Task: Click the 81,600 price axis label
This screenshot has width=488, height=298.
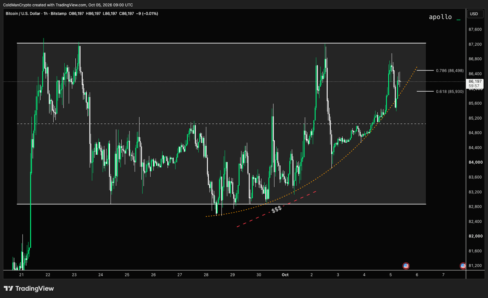Action: [x=475, y=251]
